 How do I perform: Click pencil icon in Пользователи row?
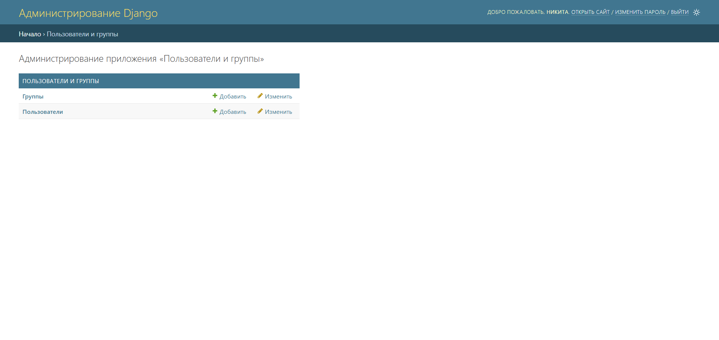260,111
